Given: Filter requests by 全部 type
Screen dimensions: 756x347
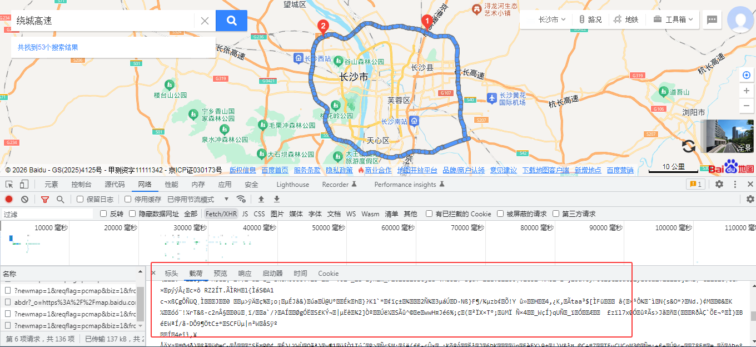Looking at the screenshot, I should [x=191, y=214].
